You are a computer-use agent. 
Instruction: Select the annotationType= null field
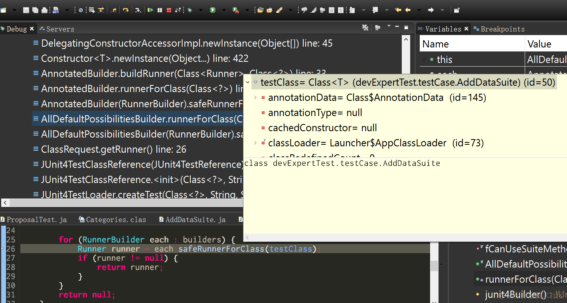click(311, 113)
